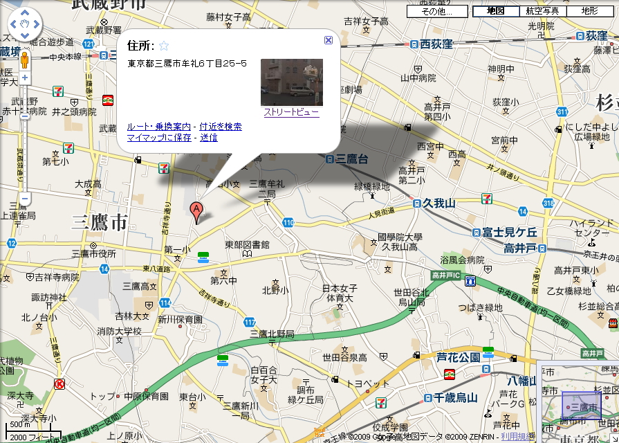Collapse the overview map with corner arrow

613,437
